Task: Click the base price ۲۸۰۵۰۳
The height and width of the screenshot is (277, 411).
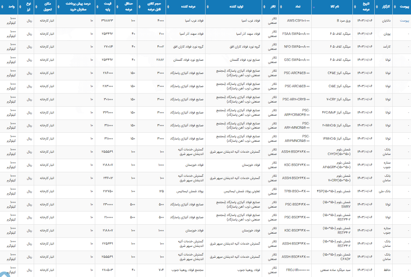Action: click(x=108, y=270)
